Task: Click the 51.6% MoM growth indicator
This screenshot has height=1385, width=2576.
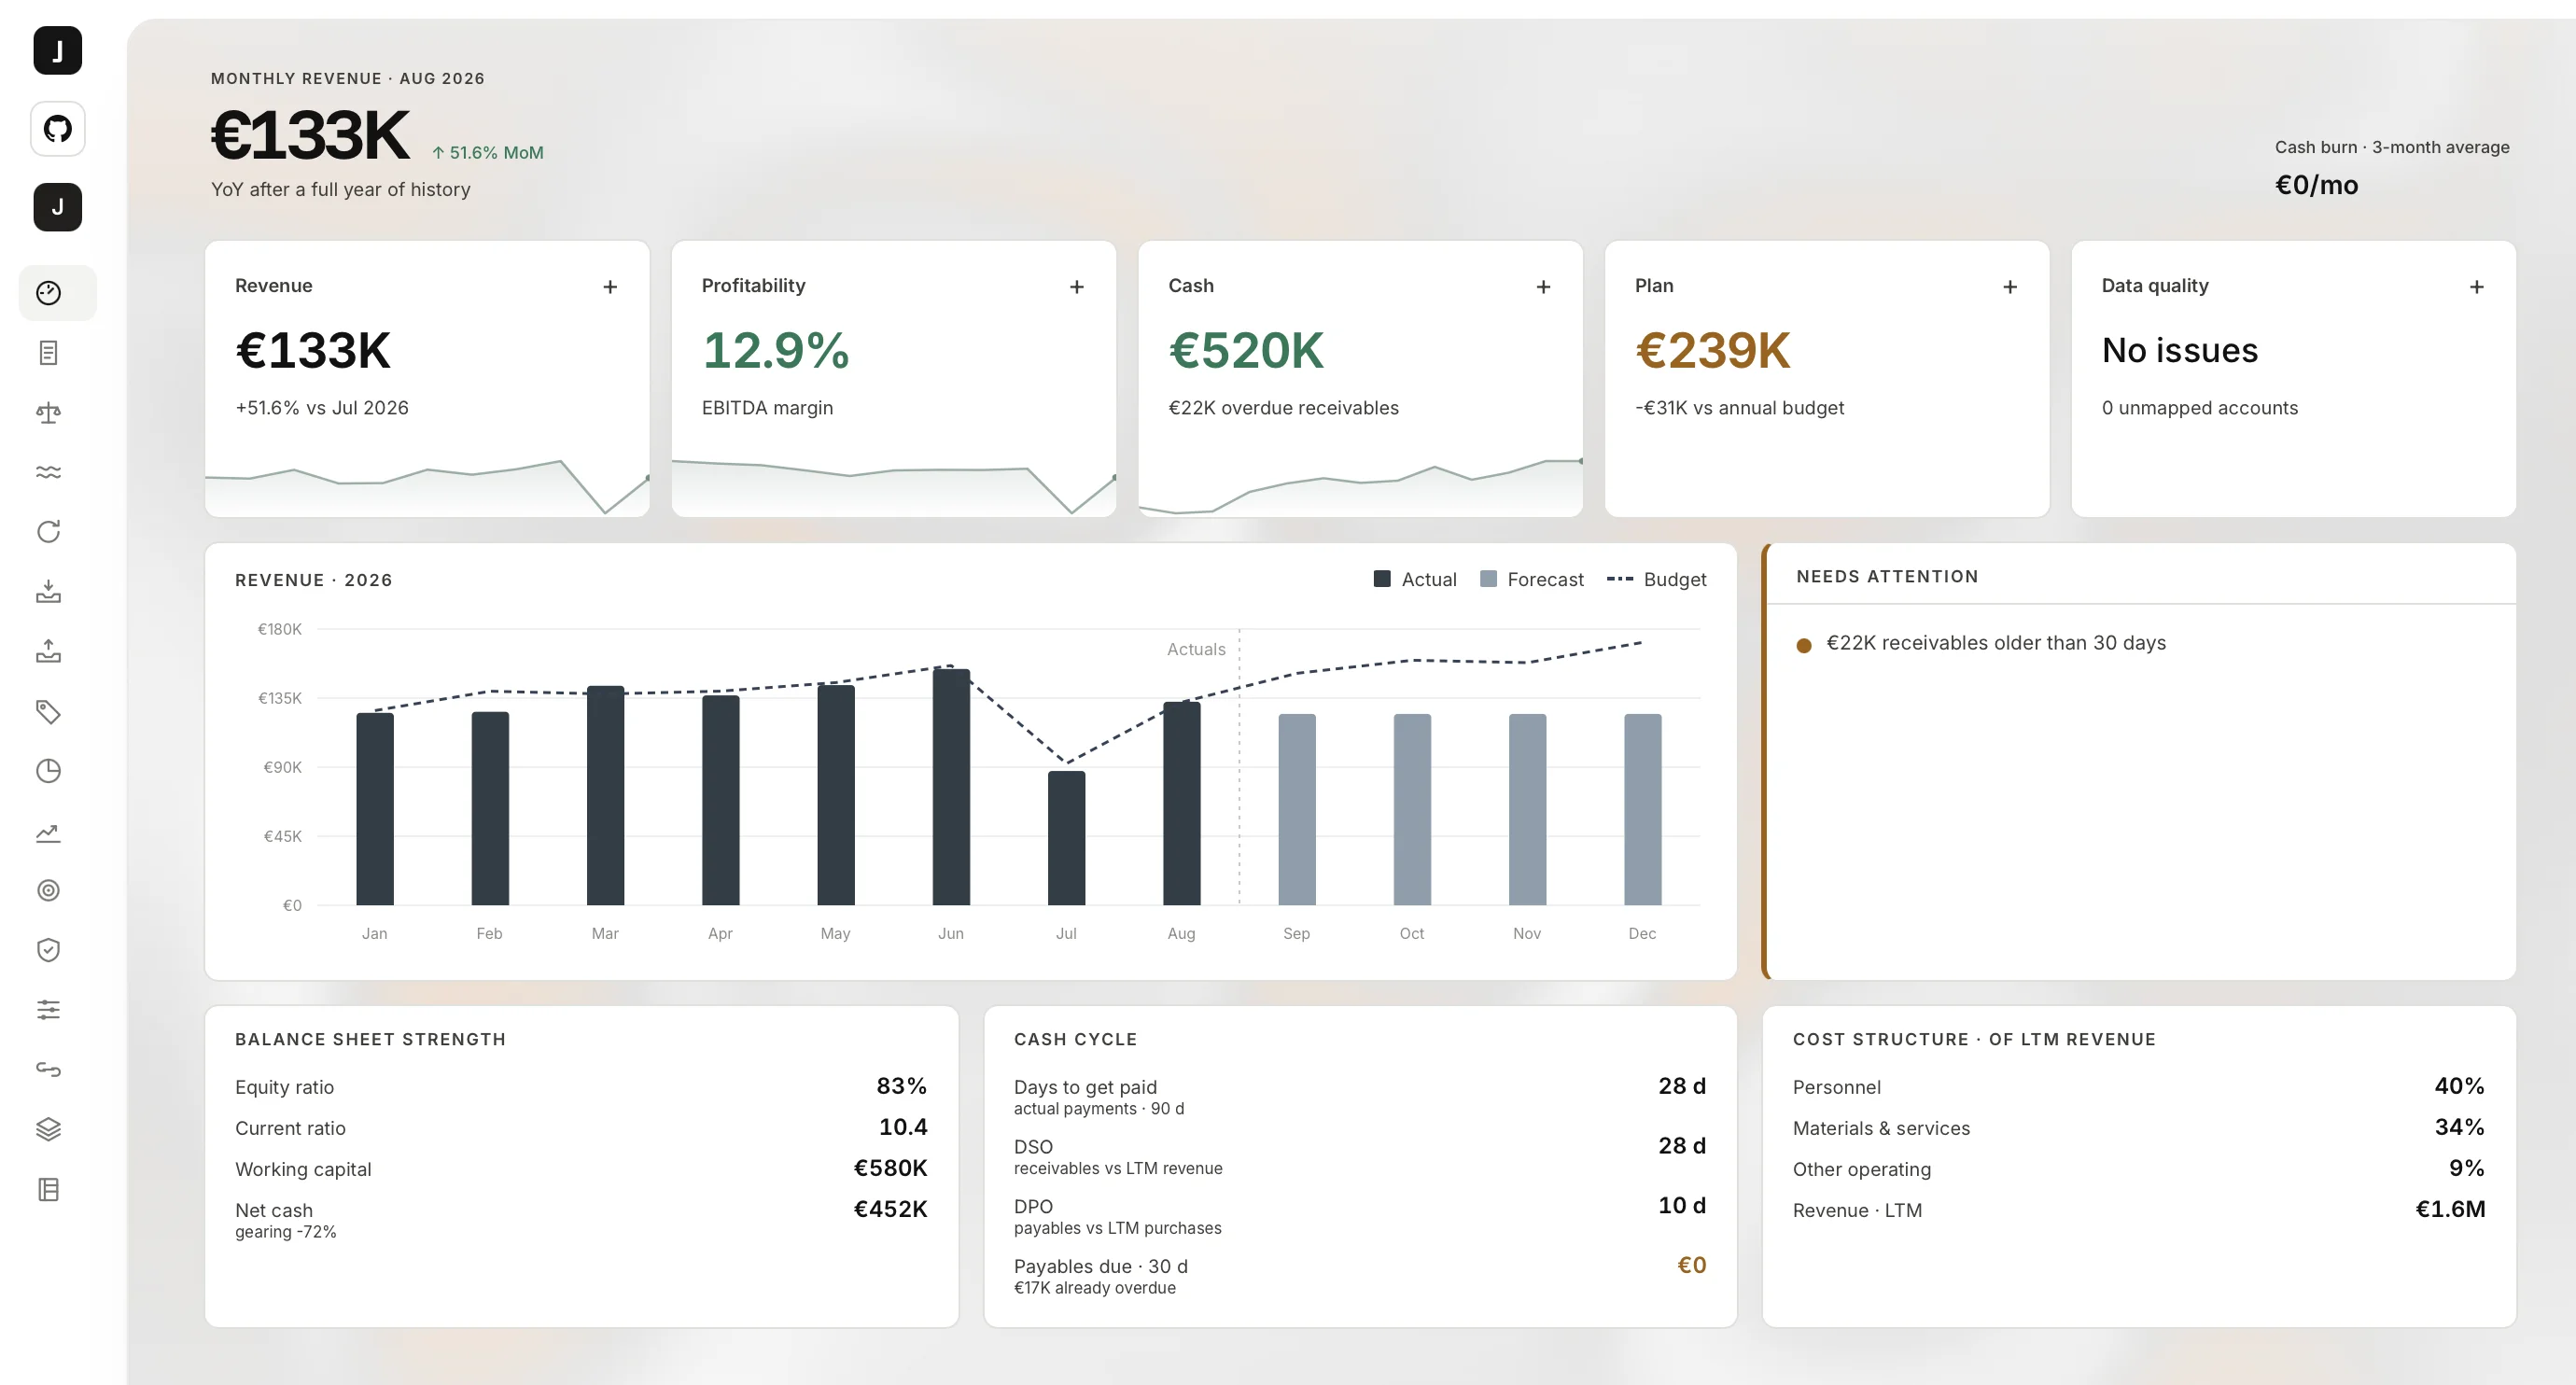Action: pyautogui.click(x=488, y=153)
